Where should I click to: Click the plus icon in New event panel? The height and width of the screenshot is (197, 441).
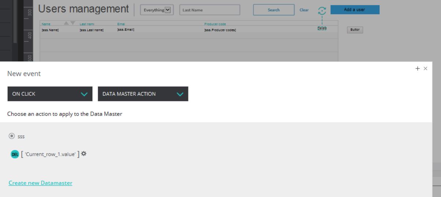point(417,68)
